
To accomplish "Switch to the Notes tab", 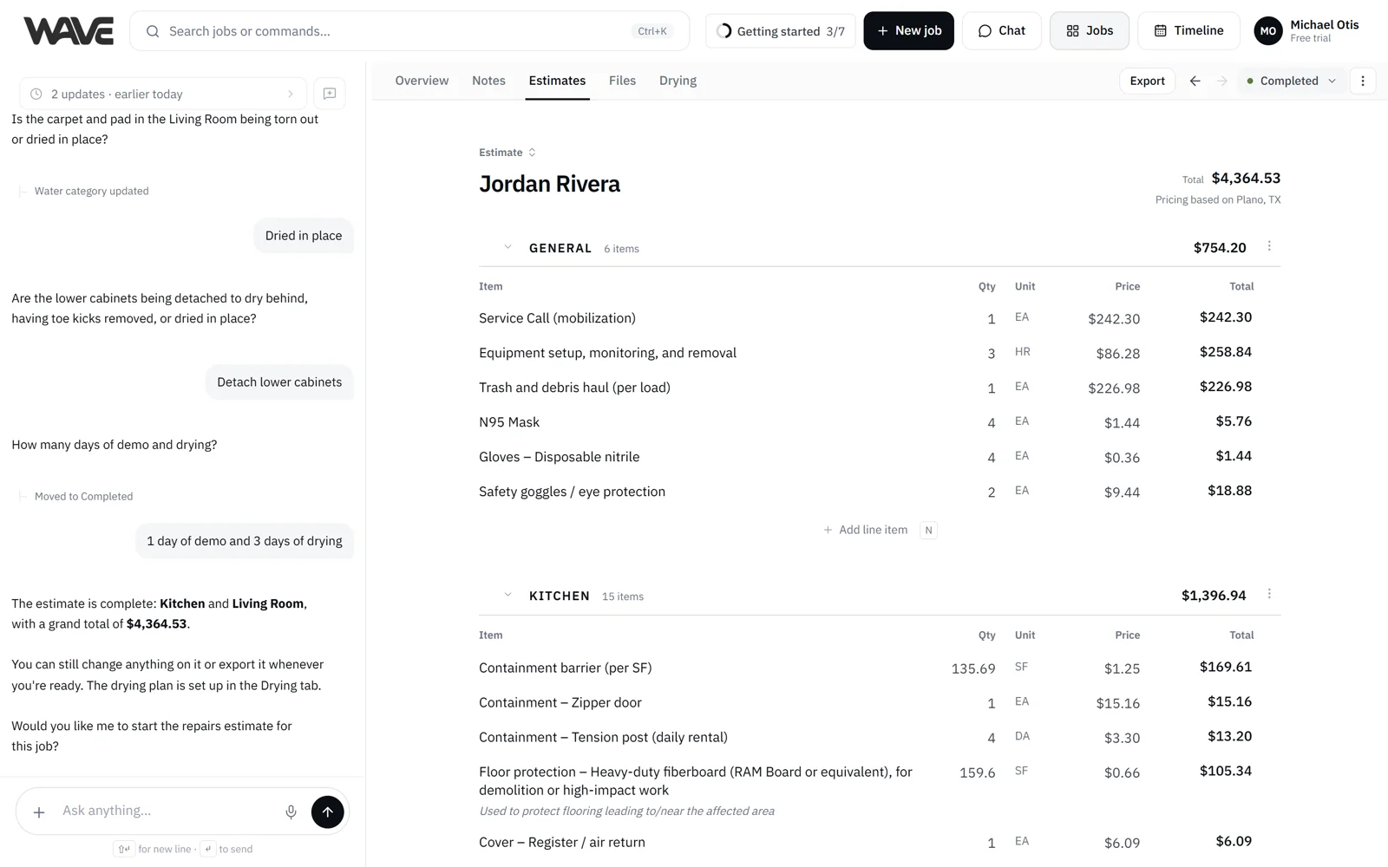I will pyautogui.click(x=488, y=81).
